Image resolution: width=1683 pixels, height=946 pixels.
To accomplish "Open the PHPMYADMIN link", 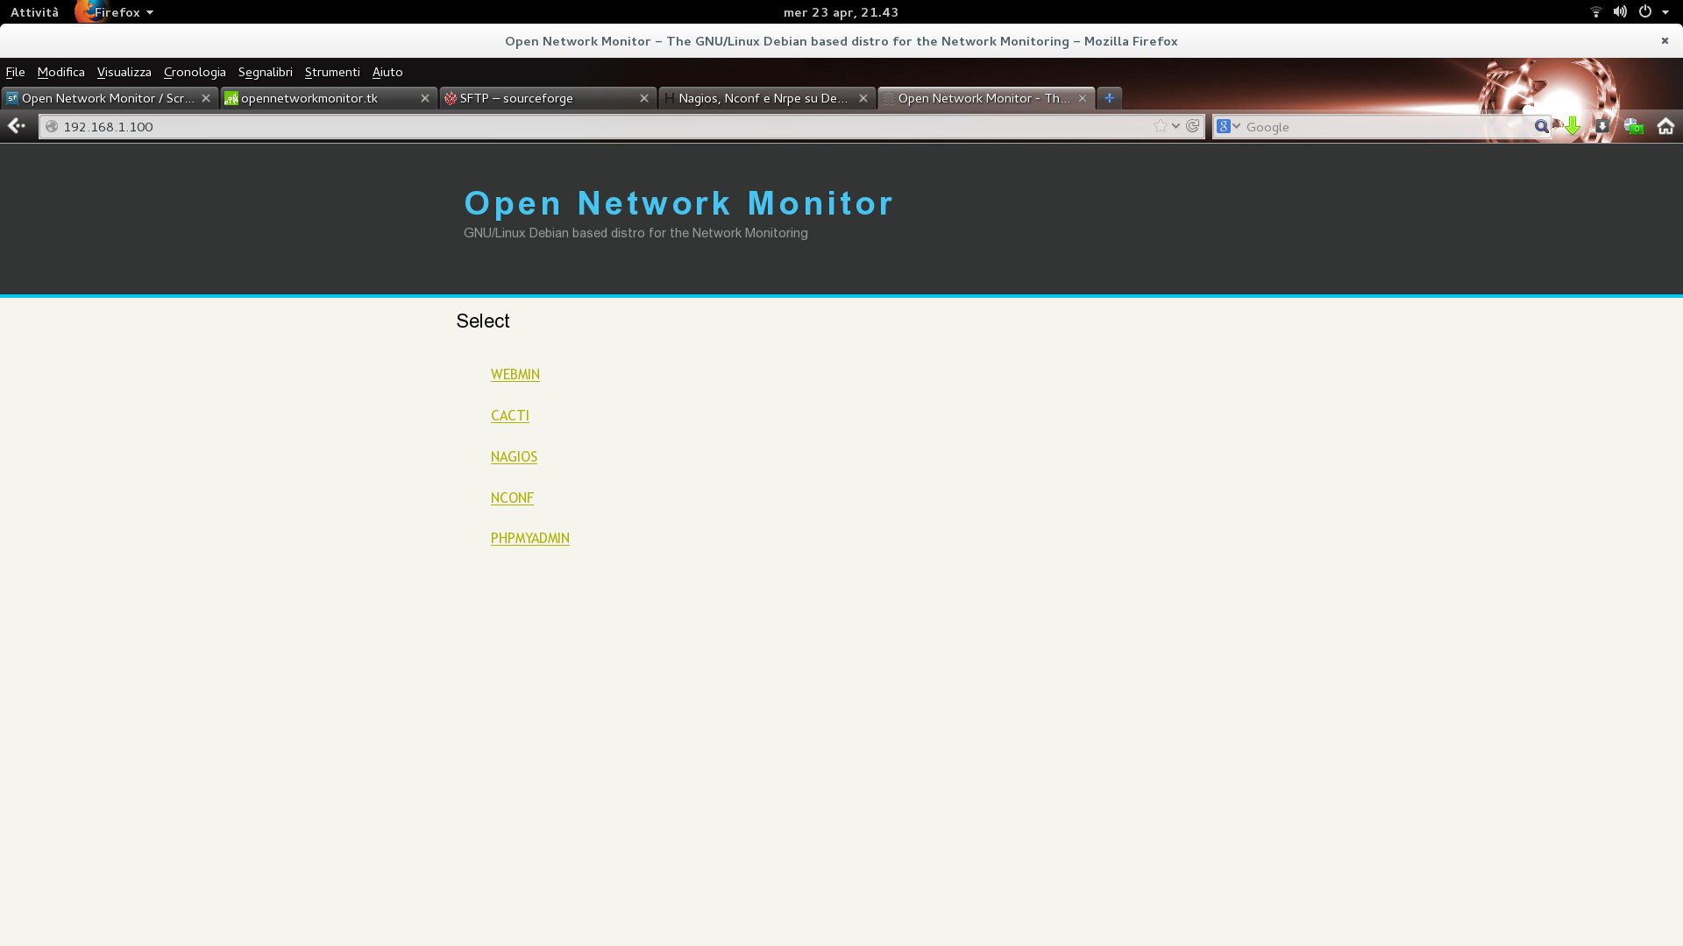I will (x=529, y=538).
